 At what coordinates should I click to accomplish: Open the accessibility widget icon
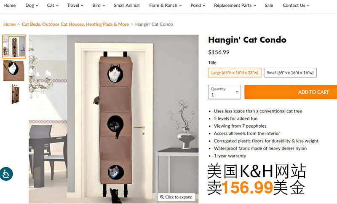pyautogui.click(x=6, y=174)
